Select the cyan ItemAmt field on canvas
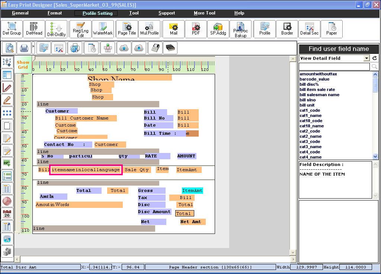 pos(192,190)
